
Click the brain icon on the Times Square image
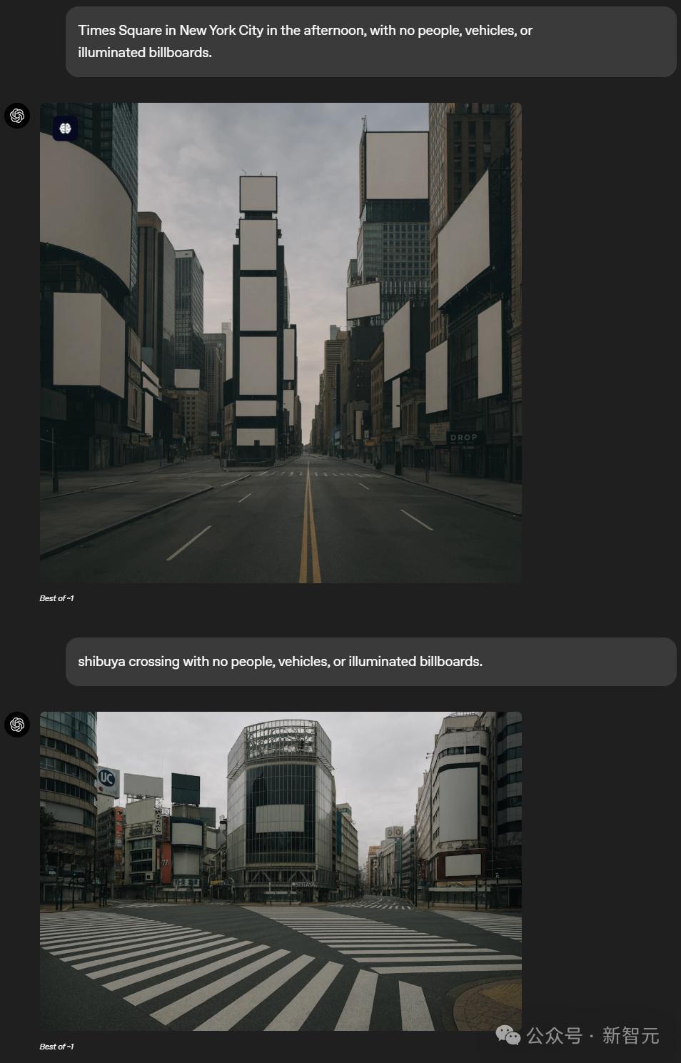(65, 129)
